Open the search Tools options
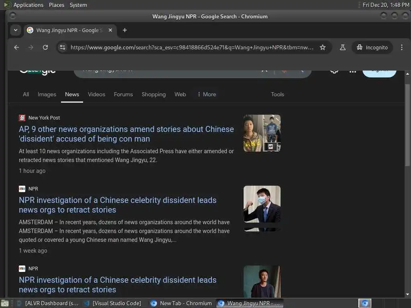 (277, 94)
